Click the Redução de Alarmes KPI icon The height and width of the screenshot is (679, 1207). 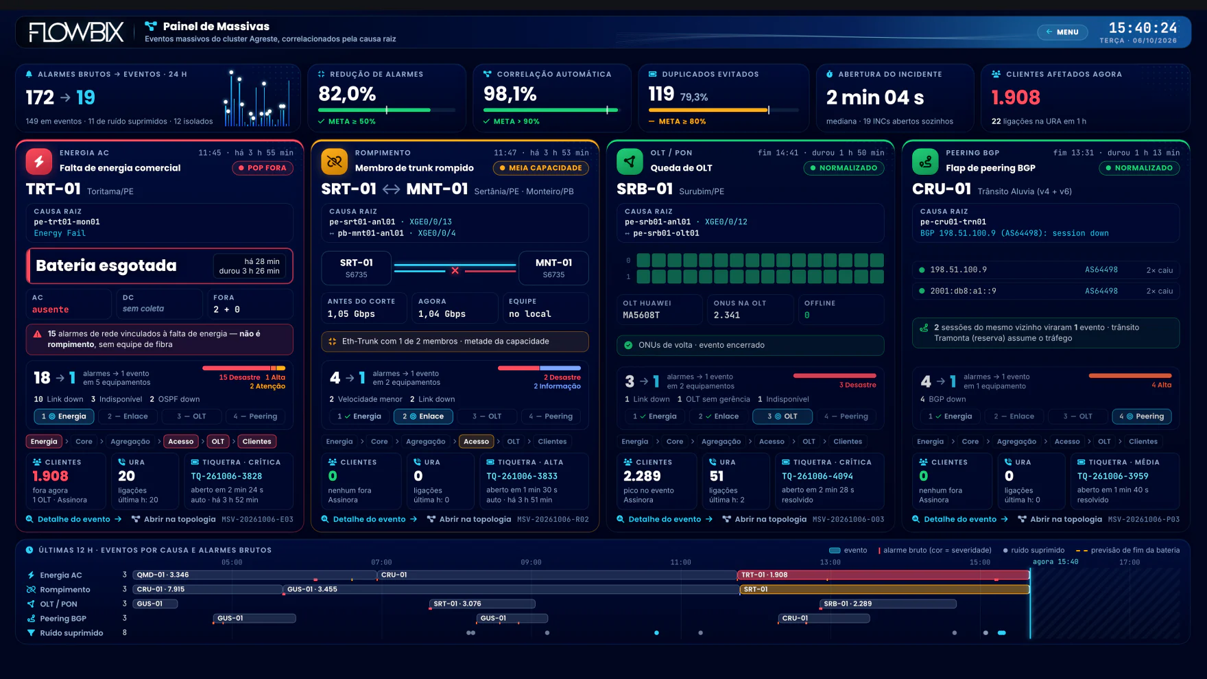322,74
